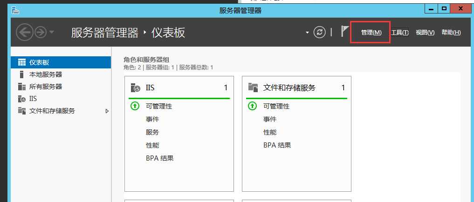Viewport: 474px width, 202px height.
Task: Click BPA 结果 in 文件和存储服务 tile
Action: (x=277, y=145)
